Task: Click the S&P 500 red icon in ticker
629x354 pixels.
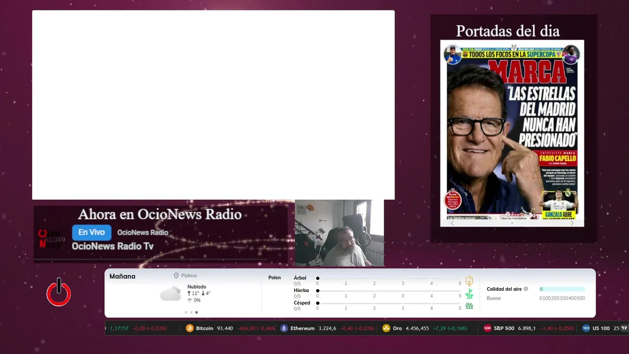Action: pyautogui.click(x=487, y=328)
